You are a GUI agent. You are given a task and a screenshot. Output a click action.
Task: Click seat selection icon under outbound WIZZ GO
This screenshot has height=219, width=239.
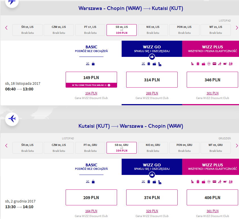point(160,64)
